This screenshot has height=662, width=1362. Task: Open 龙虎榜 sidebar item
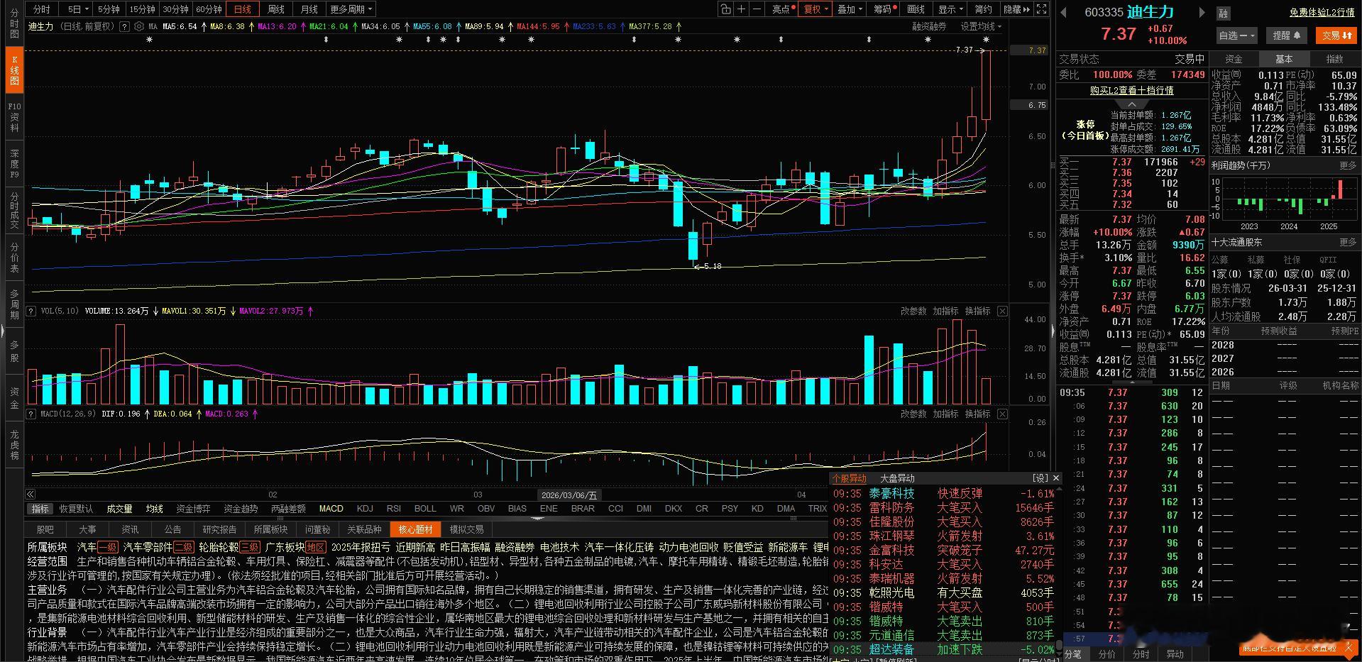(x=14, y=445)
